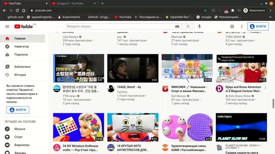Open Навигатор in the sidebar
Viewport: 275px width, 154px height.
22,47
